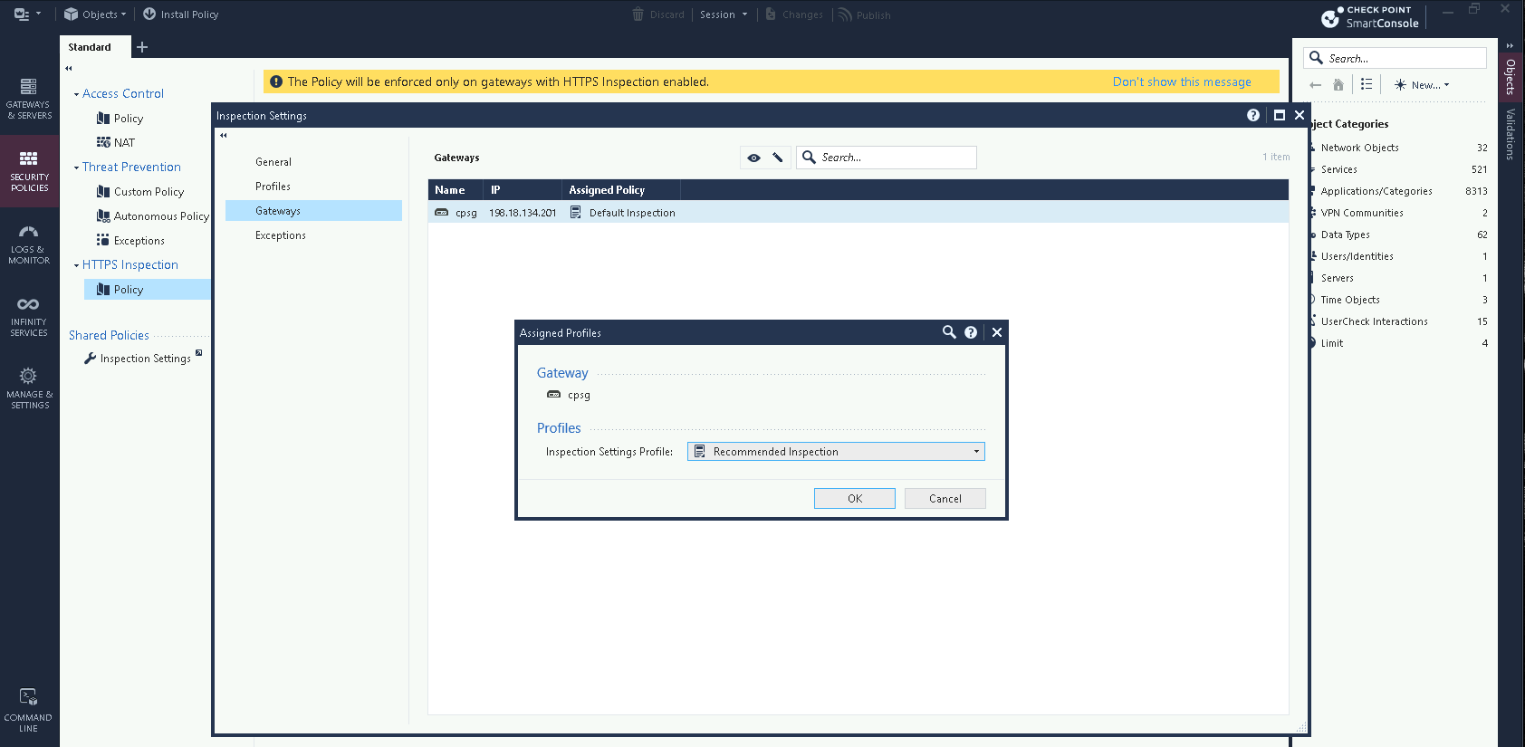Open Gateways & Servers sidebar view
Viewport: 1525px width, 747px height.
[x=29, y=98]
